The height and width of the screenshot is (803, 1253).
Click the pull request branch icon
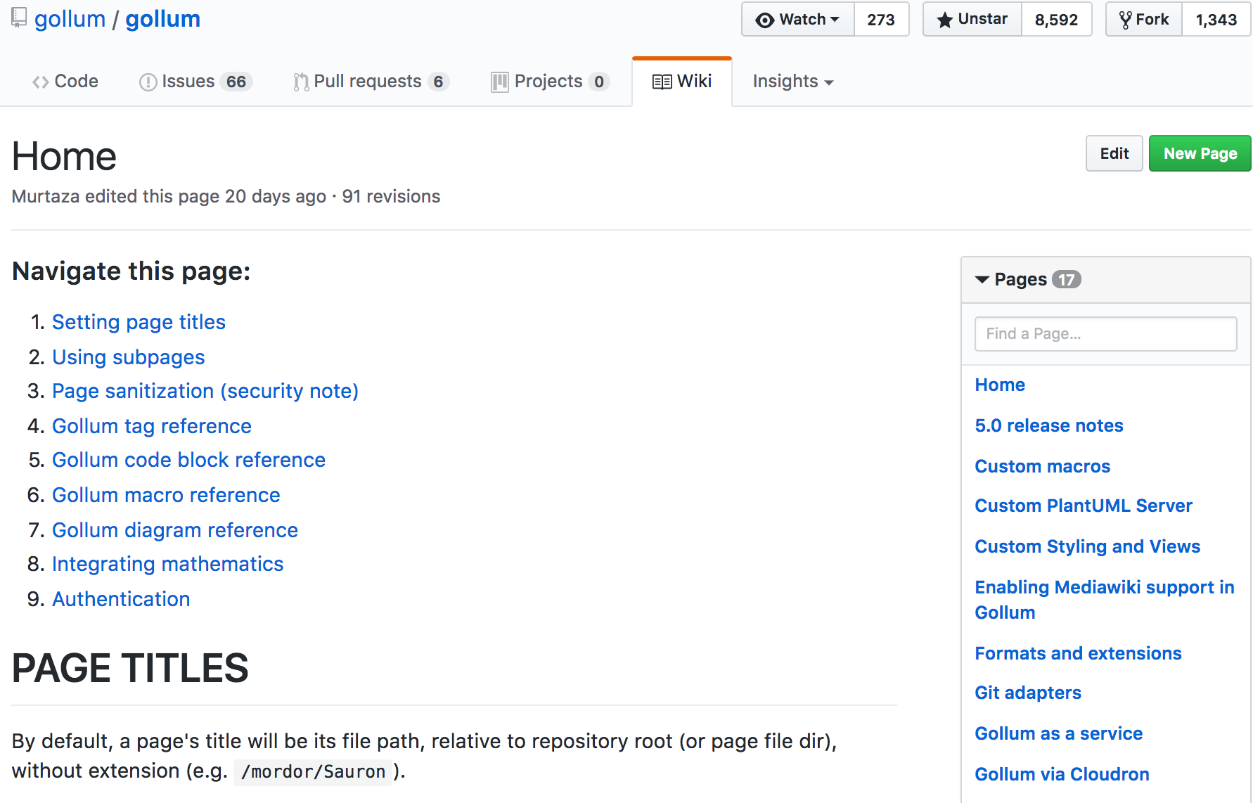[x=301, y=82]
